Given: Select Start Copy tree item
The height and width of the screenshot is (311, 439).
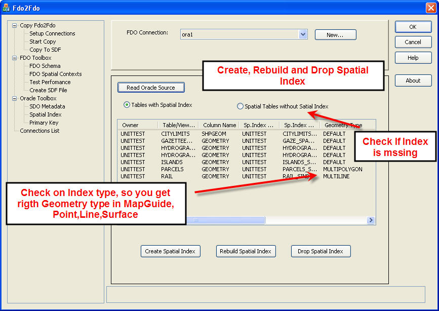Looking at the screenshot, I should (43, 42).
